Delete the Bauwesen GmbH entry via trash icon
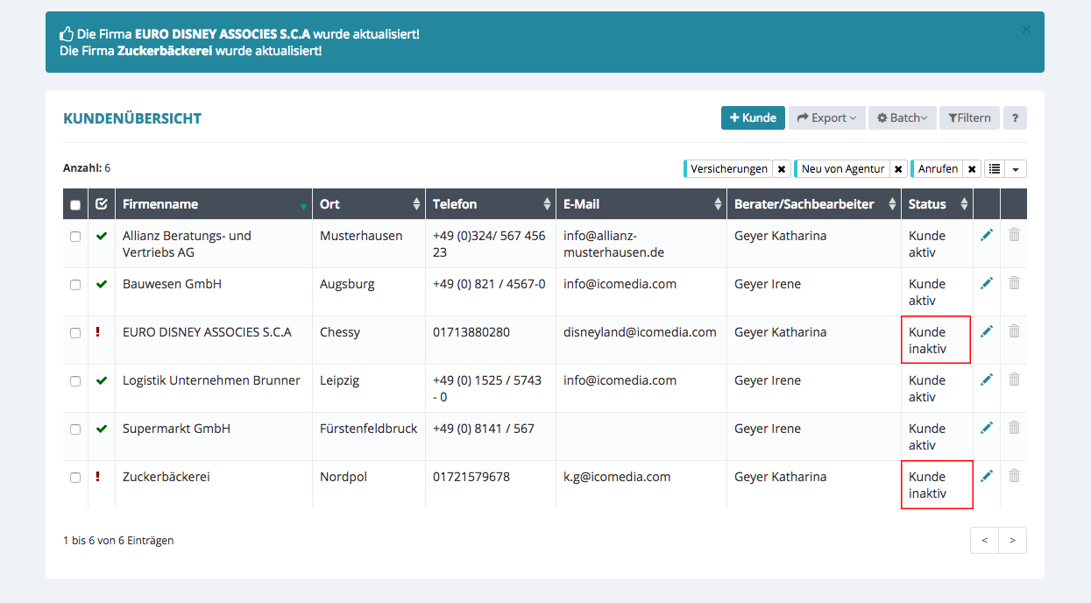 point(1014,283)
